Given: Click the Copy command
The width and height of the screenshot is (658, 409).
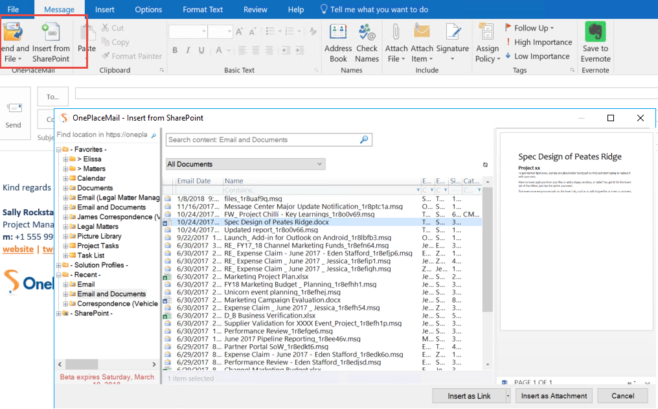Looking at the screenshot, I should pos(115,42).
